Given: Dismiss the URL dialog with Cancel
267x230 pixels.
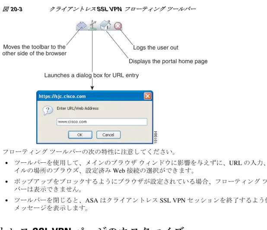Looking at the screenshot, I should pyautogui.click(x=108, y=135).
